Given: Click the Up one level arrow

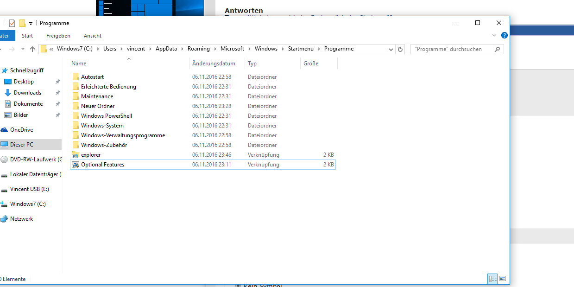Looking at the screenshot, I should pyautogui.click(x=32, y=49).
